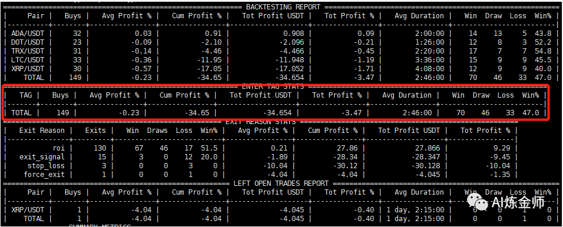Click roi win percentage 51.5
Screen dimensions: 563x227
click(208, 148)
